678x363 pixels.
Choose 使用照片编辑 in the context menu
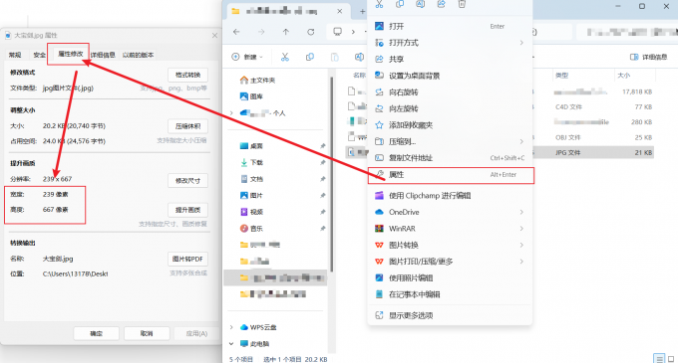[x=450, y=278]
